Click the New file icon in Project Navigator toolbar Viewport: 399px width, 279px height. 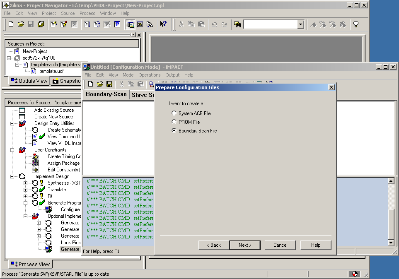click(11, 24)
